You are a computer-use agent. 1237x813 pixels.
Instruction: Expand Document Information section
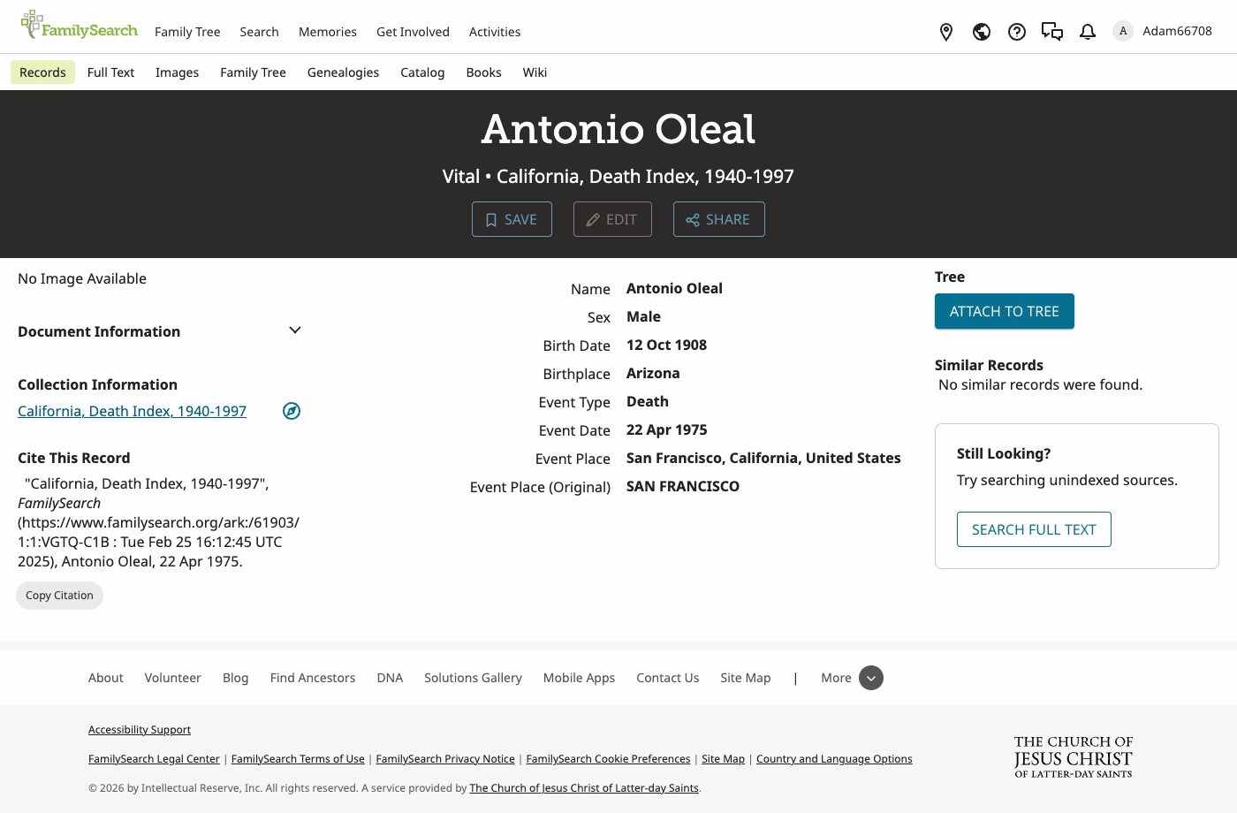(x=295, y=331)
